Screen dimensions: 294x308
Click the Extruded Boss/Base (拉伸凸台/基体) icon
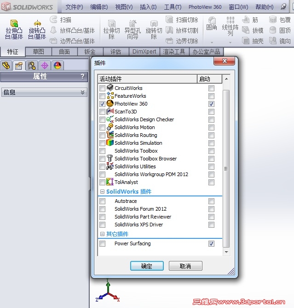14,30
